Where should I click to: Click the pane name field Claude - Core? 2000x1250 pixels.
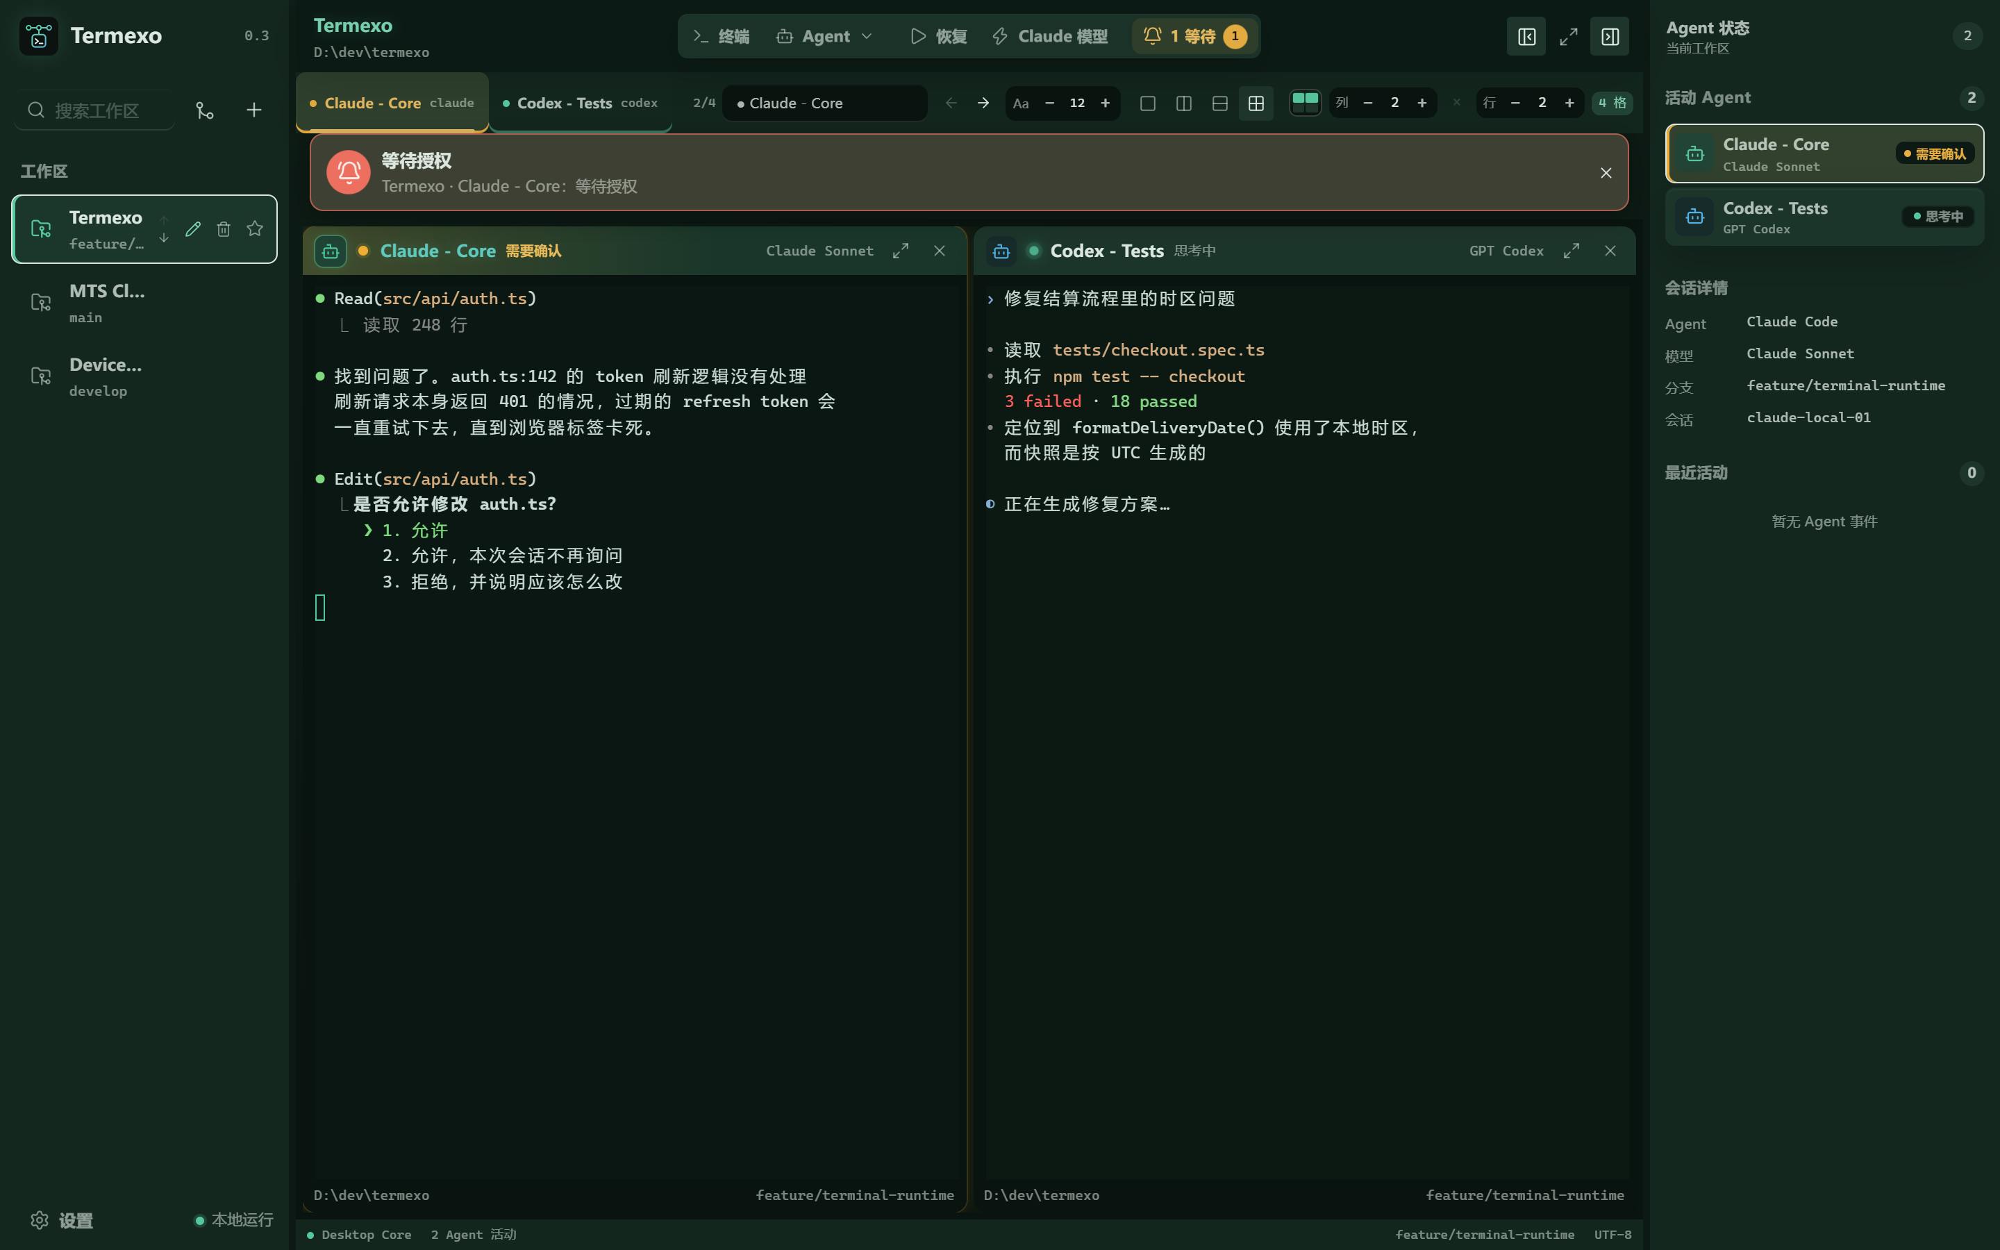pyautogui.click(x=825, y=103)
